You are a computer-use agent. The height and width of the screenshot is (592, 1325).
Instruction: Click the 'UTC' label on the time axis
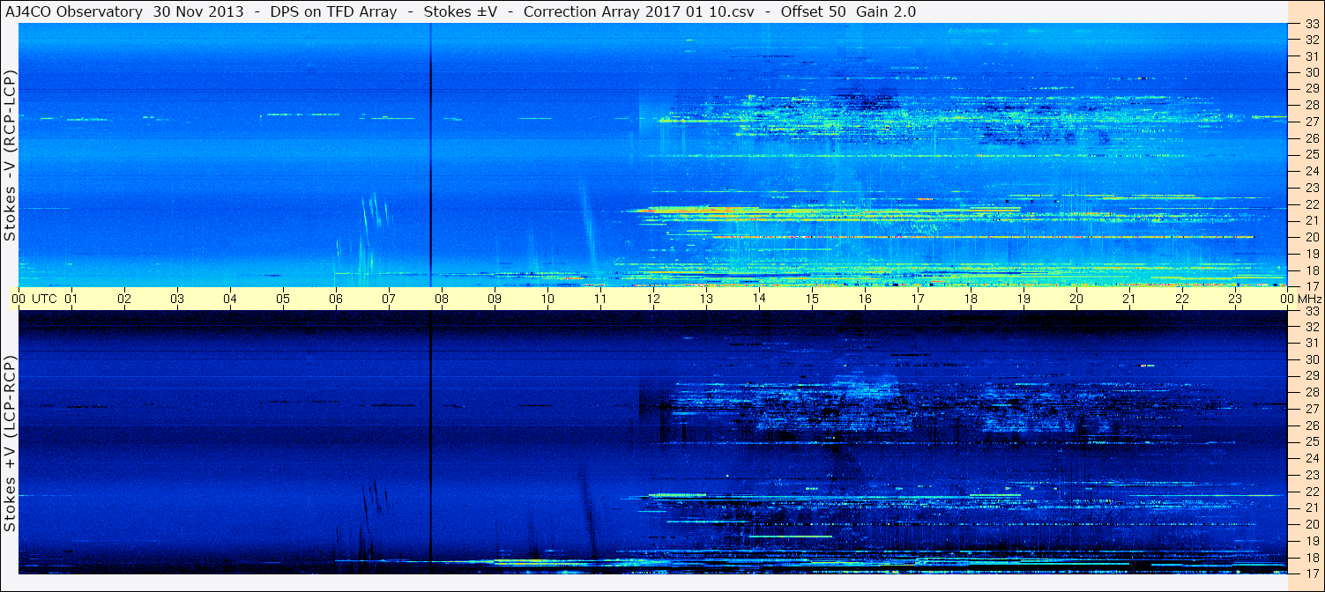(44, 300)
